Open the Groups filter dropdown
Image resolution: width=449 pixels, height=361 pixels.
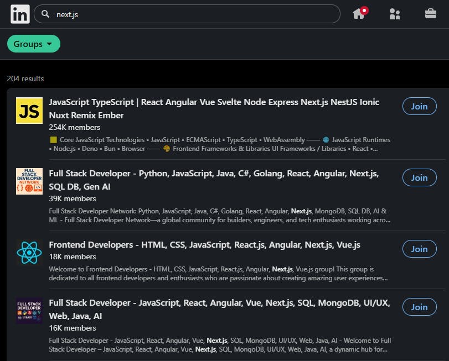coord(33,44)
